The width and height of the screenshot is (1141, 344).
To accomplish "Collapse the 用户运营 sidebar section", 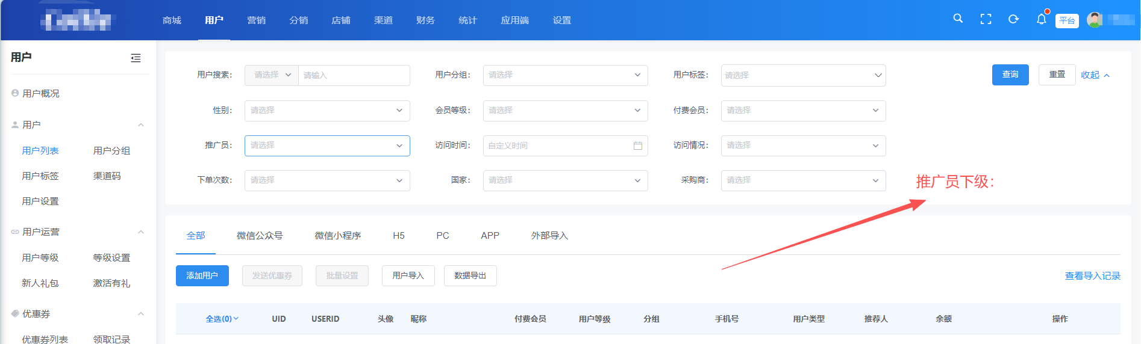I will pos(140,232).
